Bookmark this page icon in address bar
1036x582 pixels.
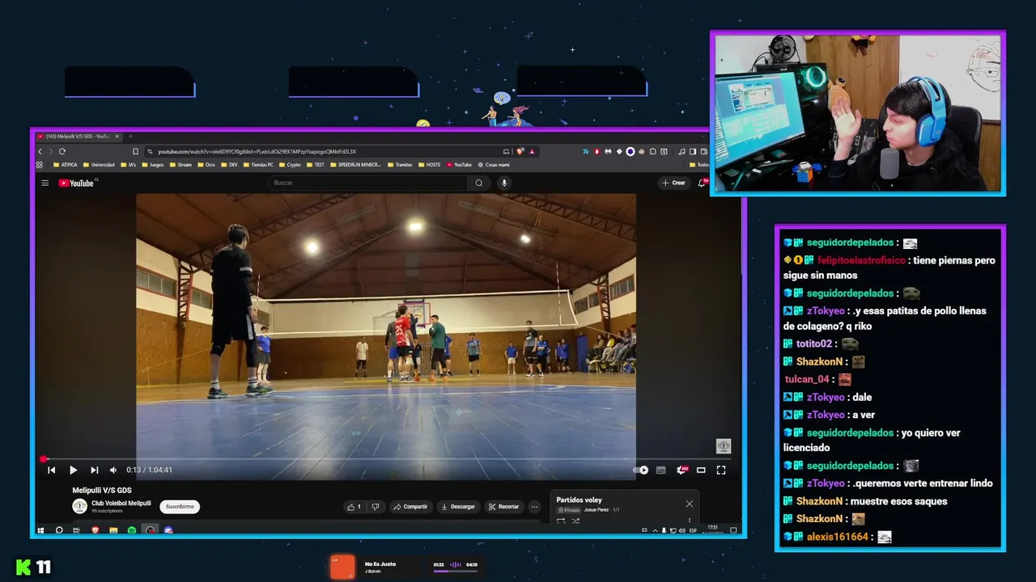point(136,151)
